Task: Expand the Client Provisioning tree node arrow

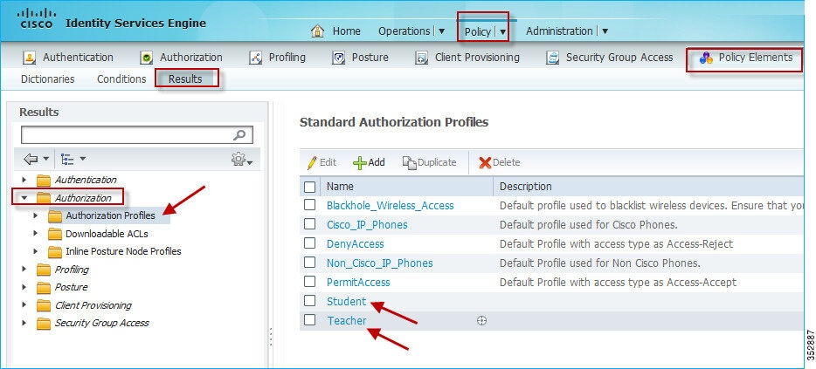Action: coord(24,305)
